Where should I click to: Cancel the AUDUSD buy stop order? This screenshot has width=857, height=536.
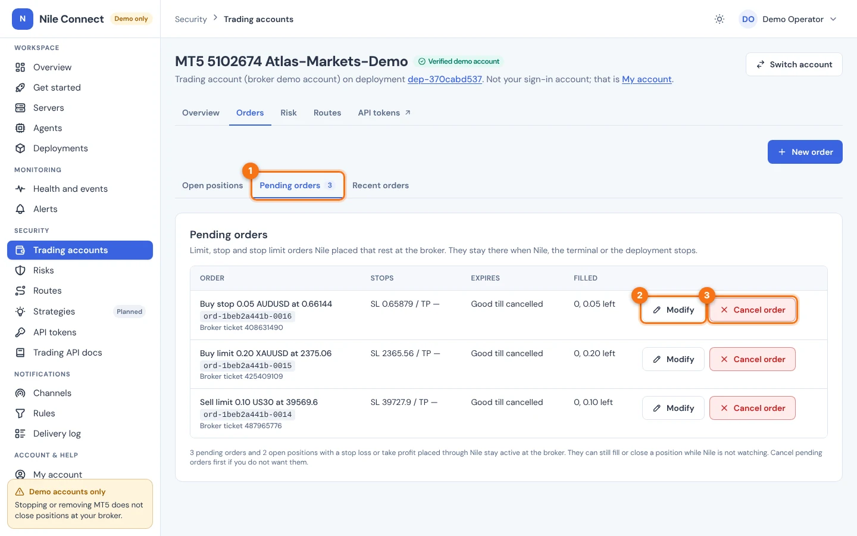click(x=752, y=310)
